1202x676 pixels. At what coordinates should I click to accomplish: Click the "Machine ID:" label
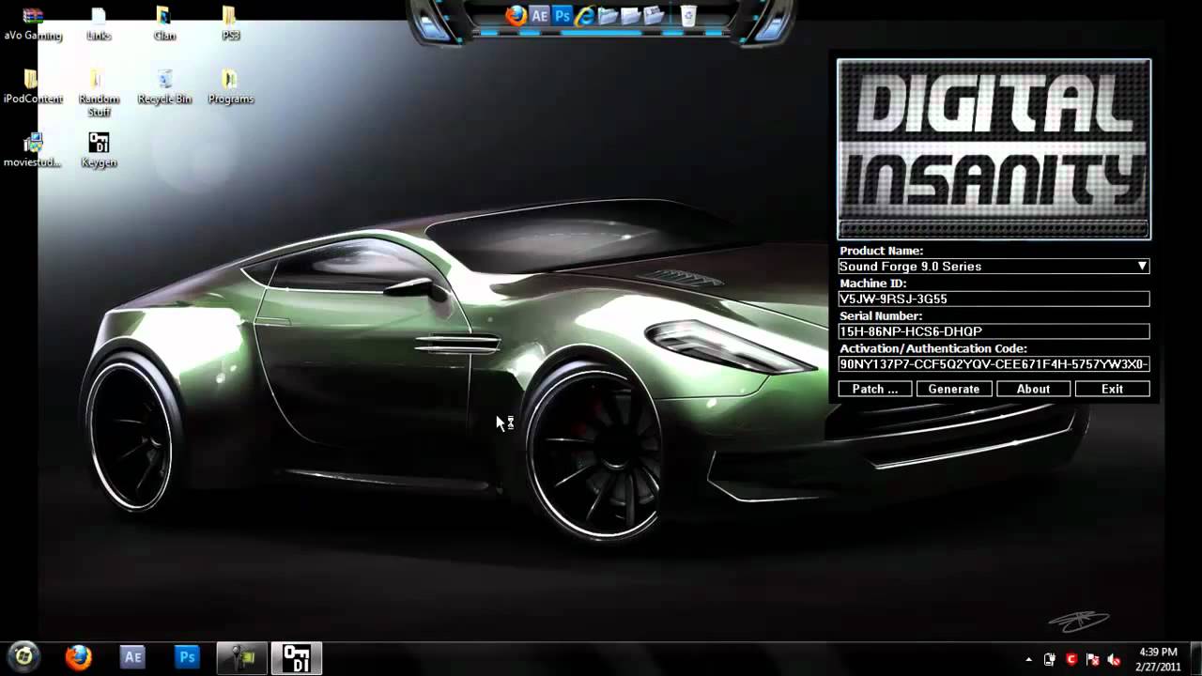point(872,284)
